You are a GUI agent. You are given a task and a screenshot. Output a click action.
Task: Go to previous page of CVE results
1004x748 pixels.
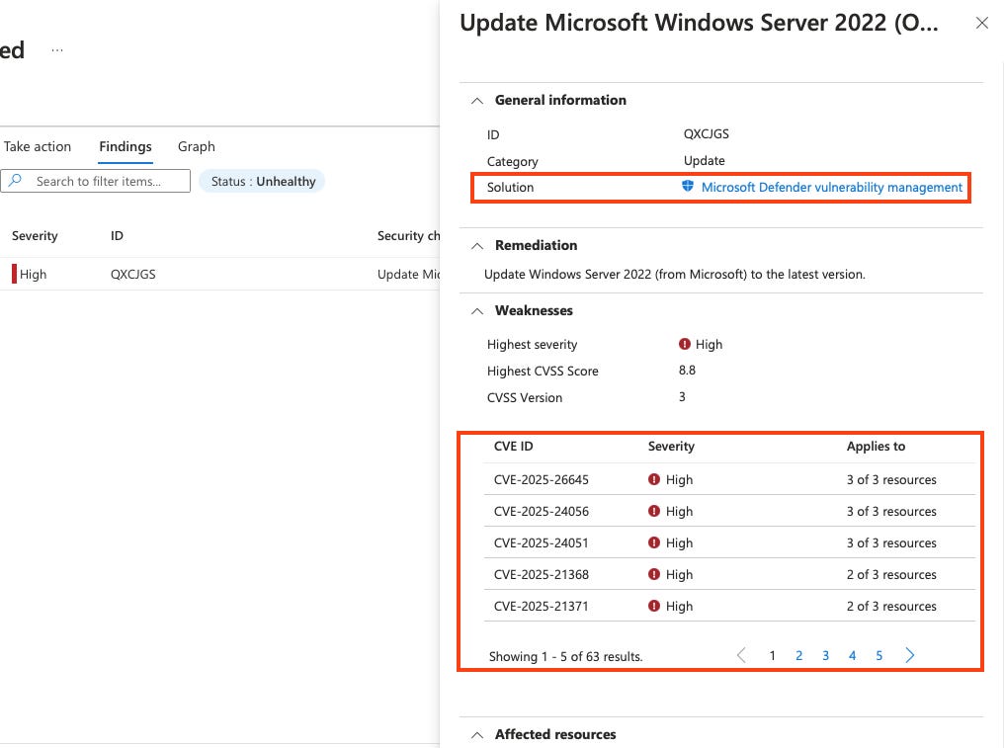(741, 655)
